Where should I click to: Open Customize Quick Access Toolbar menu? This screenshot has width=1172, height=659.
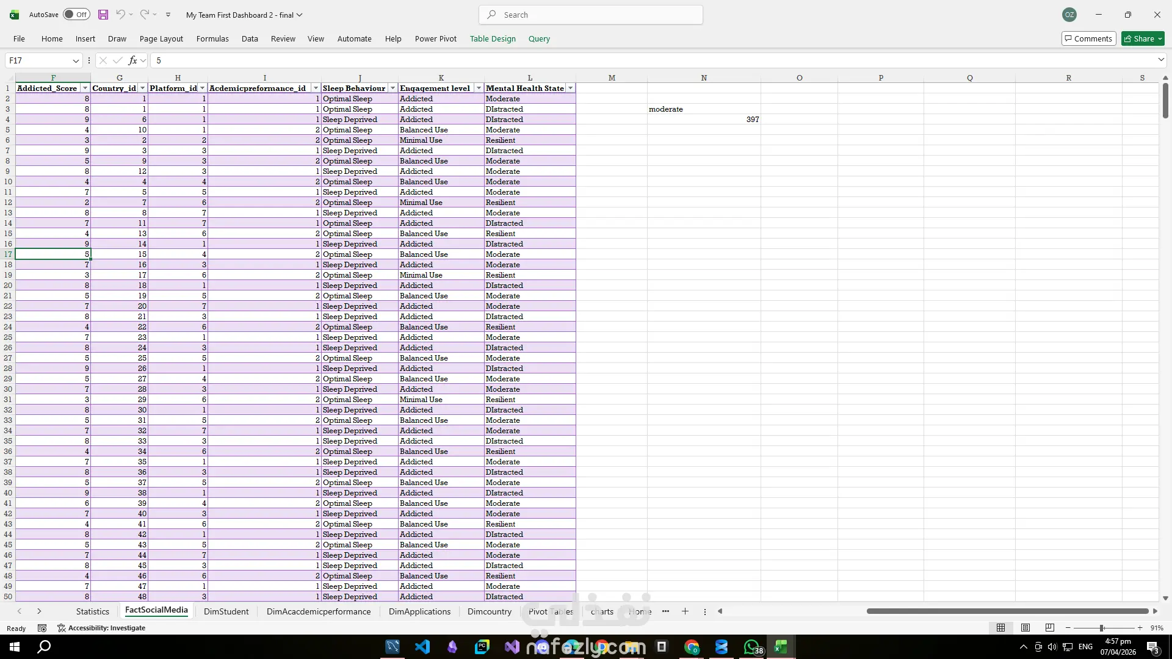168,15
